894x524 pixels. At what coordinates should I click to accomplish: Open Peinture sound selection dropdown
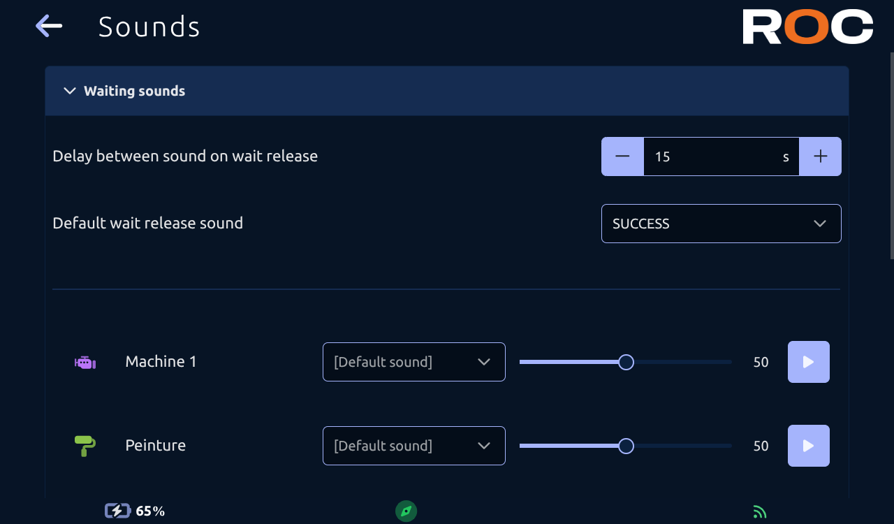coord(414,446)
